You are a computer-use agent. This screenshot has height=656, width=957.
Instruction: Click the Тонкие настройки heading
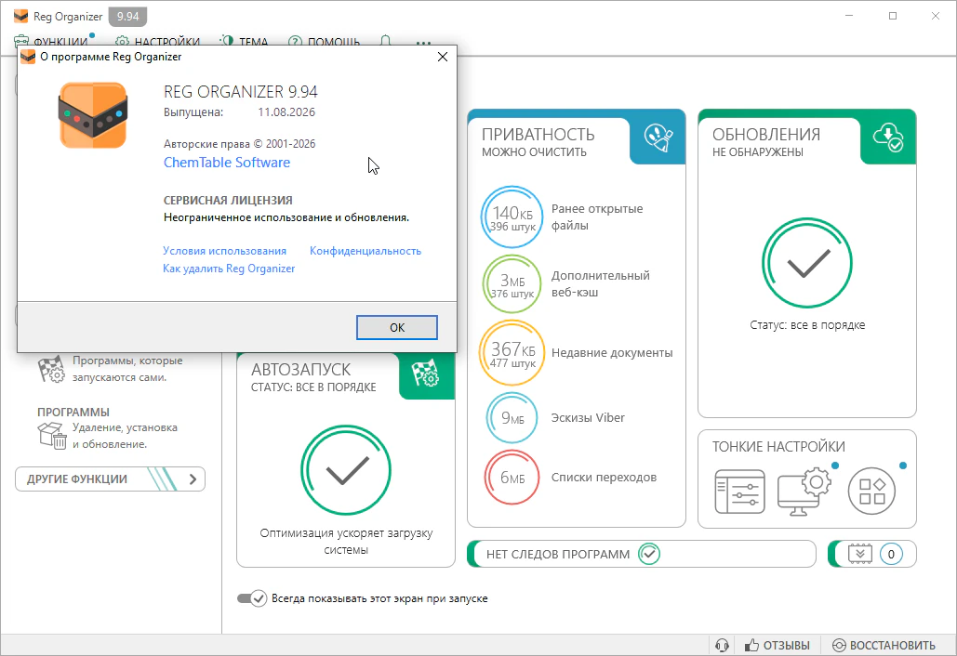(x=778, y=447)
